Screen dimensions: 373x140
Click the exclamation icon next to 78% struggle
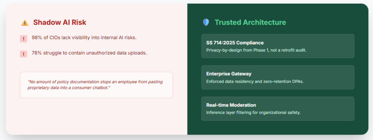click(x=24, y=54)
